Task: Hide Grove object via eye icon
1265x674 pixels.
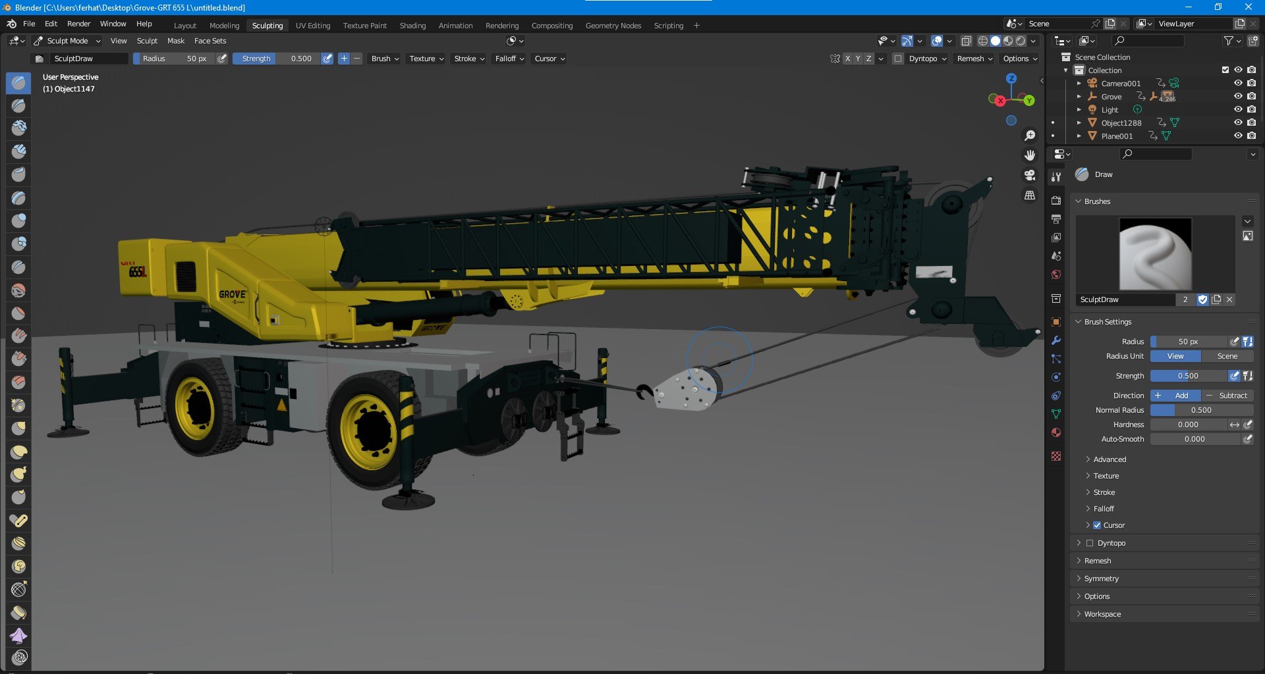Action: (1238, 96)
